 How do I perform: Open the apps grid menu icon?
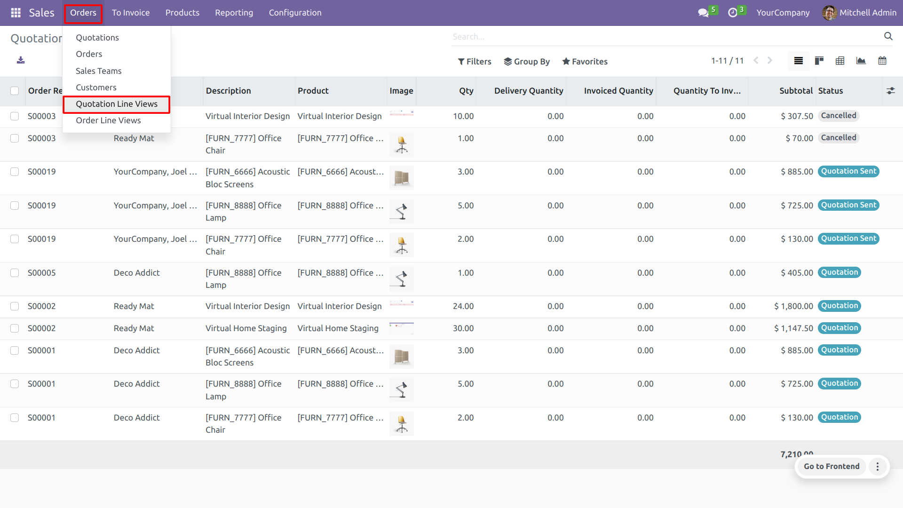(16, 13)
